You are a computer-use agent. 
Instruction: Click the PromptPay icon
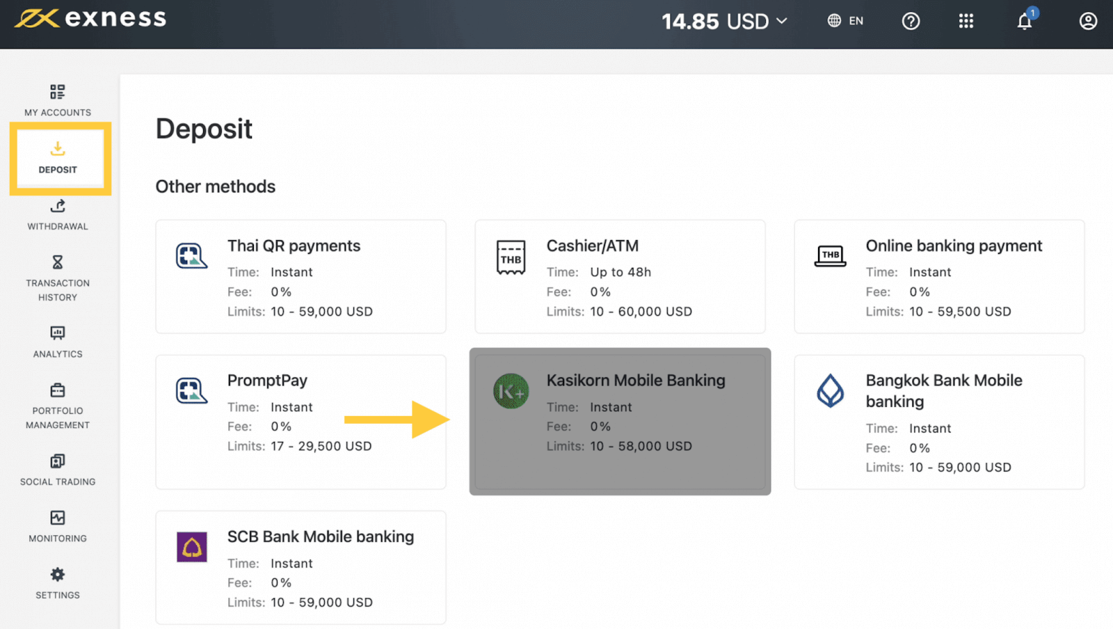191,391
